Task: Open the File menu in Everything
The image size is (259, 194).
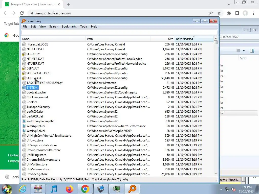Action: [25, 27]
